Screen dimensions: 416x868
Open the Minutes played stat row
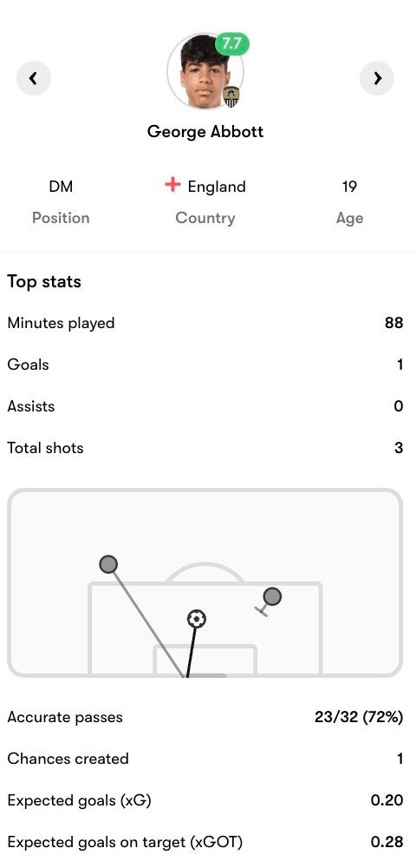[205, 323]
